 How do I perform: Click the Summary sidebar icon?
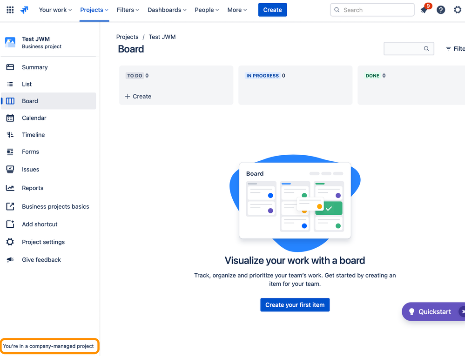[x=10, y=67]
